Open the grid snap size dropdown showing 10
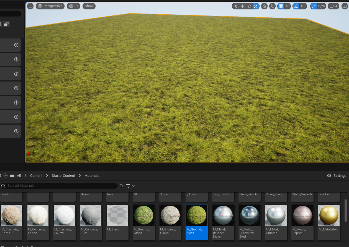The image size is (349, 247). pos(288,6)
